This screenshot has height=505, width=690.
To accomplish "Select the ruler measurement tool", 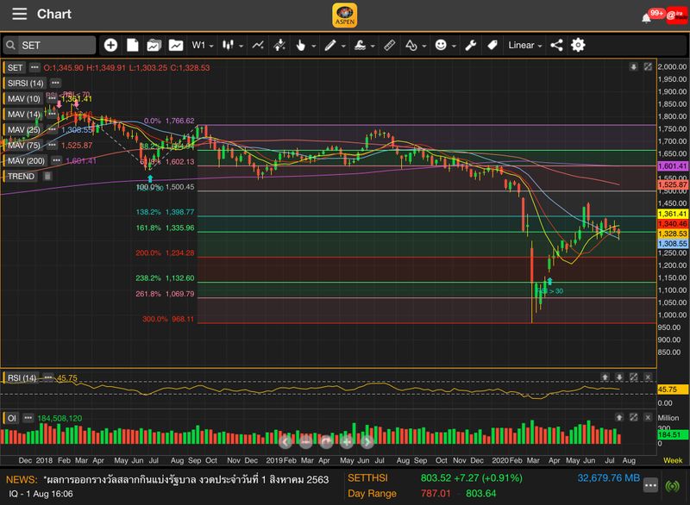I will (388, 45).
